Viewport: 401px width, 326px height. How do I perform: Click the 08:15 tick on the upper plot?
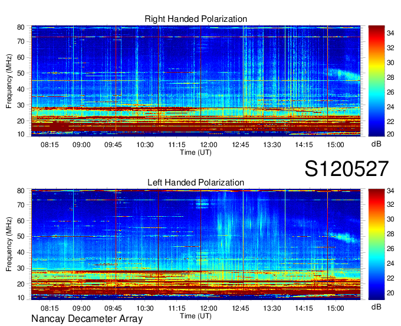tap(50, 145)
